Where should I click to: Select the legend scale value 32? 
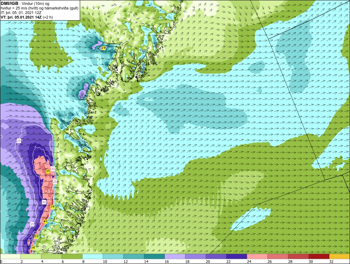(331, 262)
